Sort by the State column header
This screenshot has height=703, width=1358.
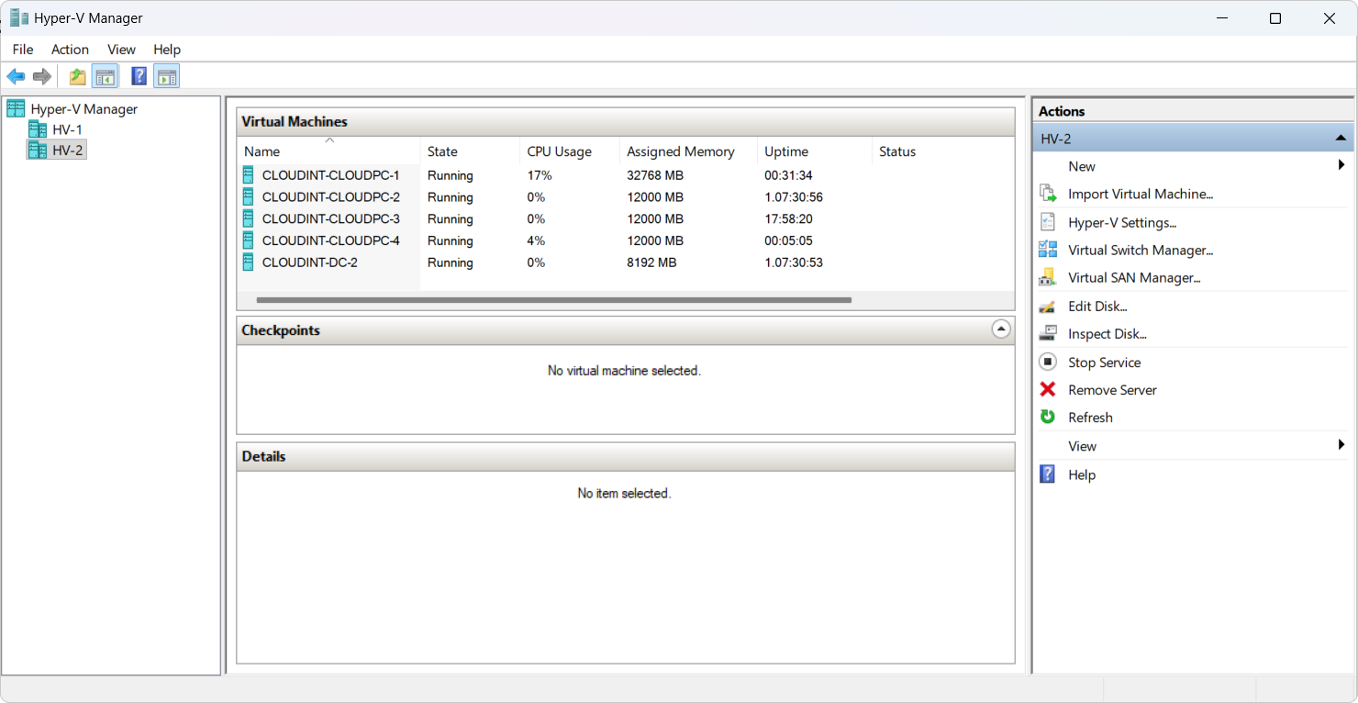pyautogui.click(x=470, y=151)
